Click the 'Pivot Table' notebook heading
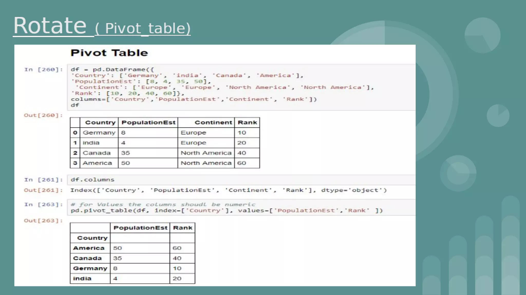 109,53
